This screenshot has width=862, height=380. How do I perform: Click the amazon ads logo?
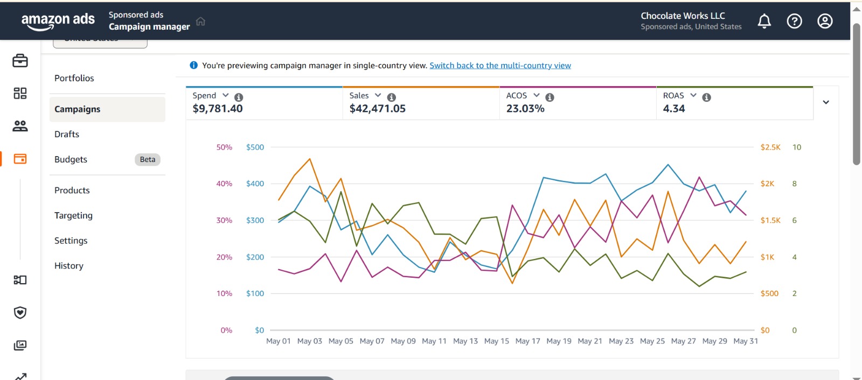tap(58, 20)
